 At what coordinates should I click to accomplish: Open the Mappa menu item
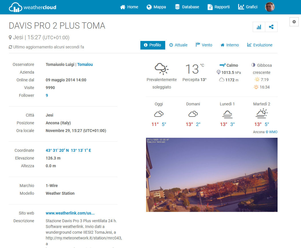point(156,7)
